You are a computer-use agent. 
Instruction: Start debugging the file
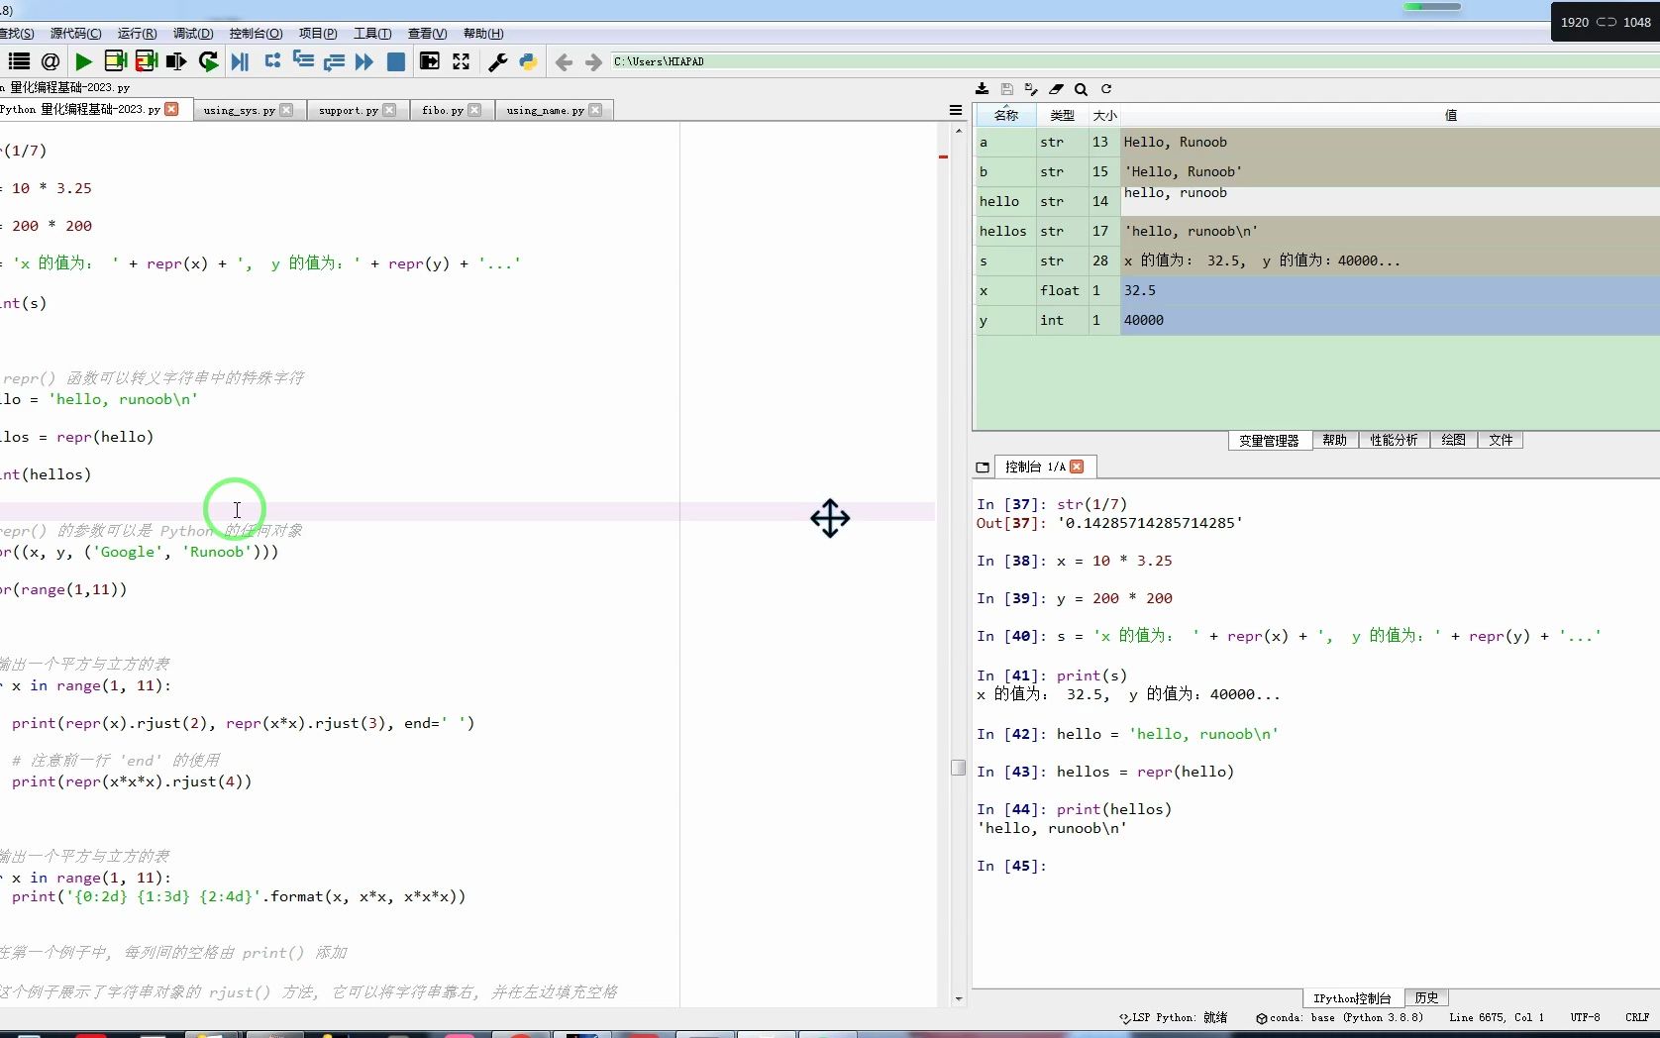point(240,61)
